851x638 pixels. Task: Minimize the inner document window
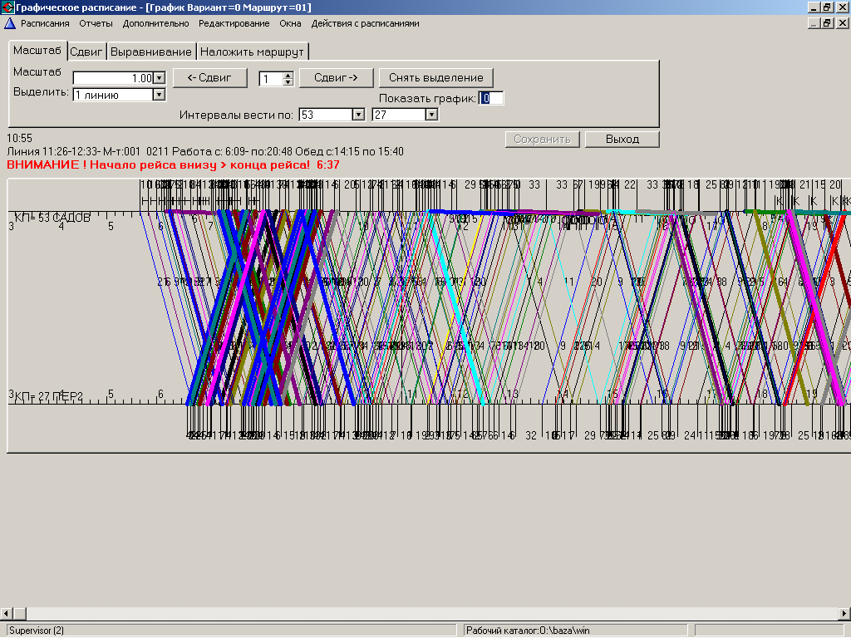(814, 23)
